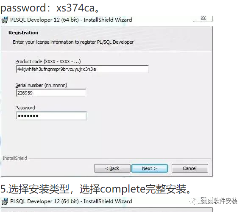245x212 pixels.
Task: Click the WeChat logo watermark icon
Action: [194, 201]
